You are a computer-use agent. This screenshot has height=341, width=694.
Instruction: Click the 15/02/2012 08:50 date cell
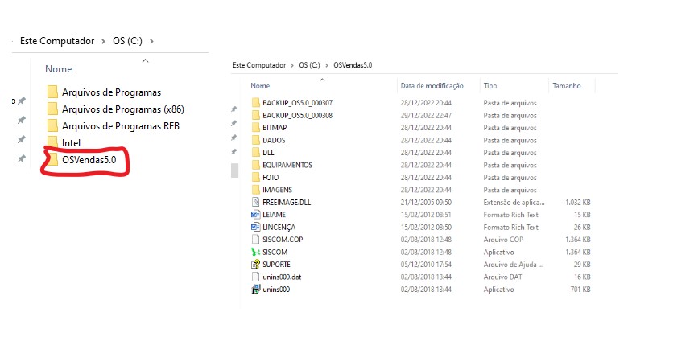pyautogui.click(x=426, y=227)
